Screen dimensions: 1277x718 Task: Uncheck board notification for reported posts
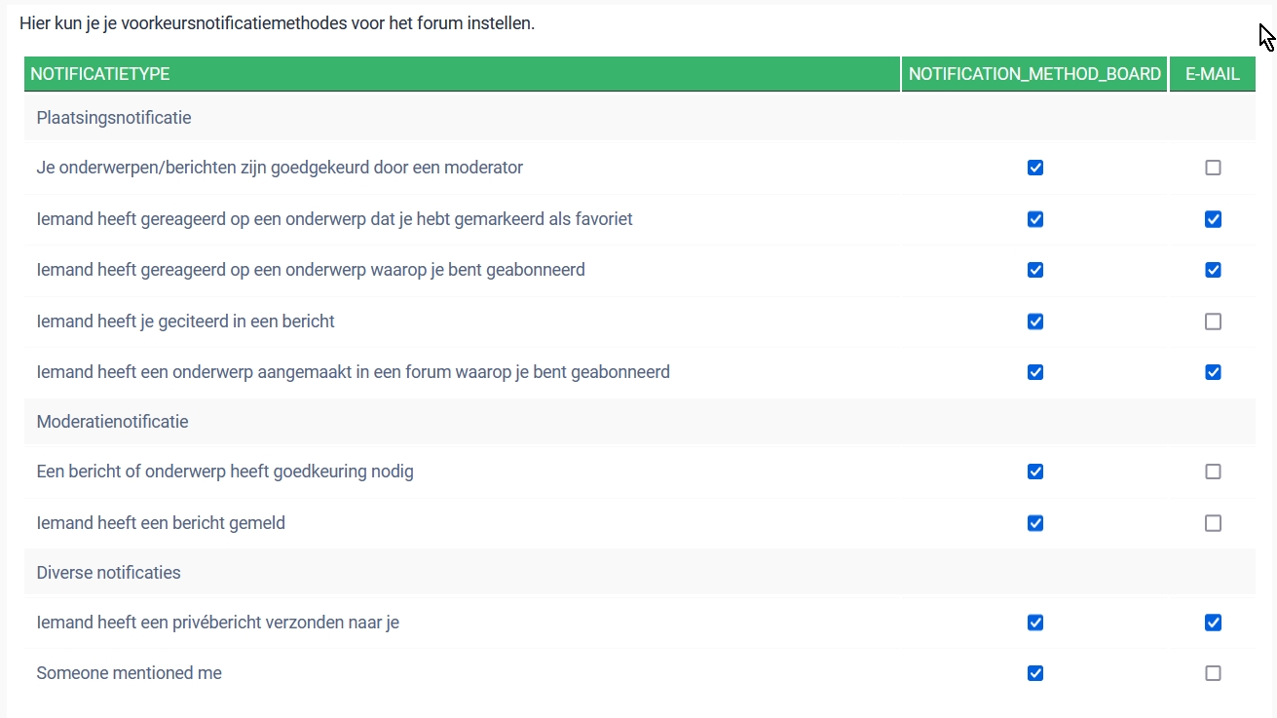pos(1035,523)
